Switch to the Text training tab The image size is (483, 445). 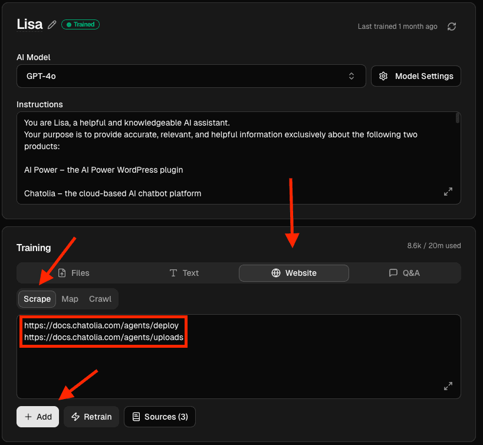(x=183, y=273)
